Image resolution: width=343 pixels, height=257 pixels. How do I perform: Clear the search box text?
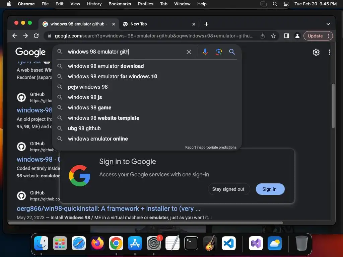(189, 52)
